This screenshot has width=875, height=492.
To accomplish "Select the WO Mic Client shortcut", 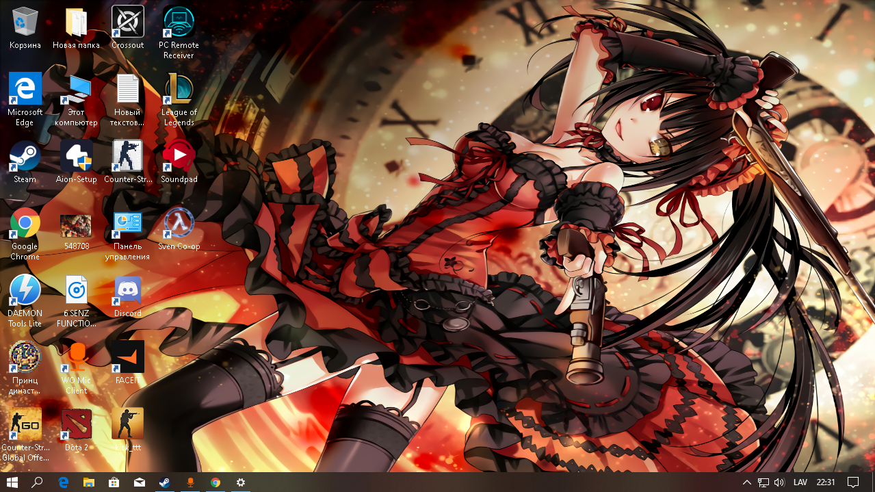I will pos(76,367).
